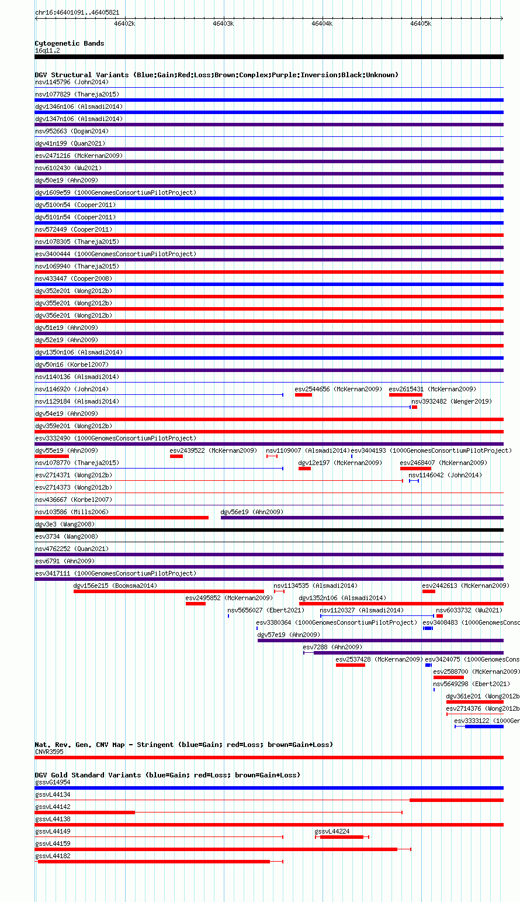Click the nsv1146042 (John2014) label
Screen dimensions: 520x902
446,475
